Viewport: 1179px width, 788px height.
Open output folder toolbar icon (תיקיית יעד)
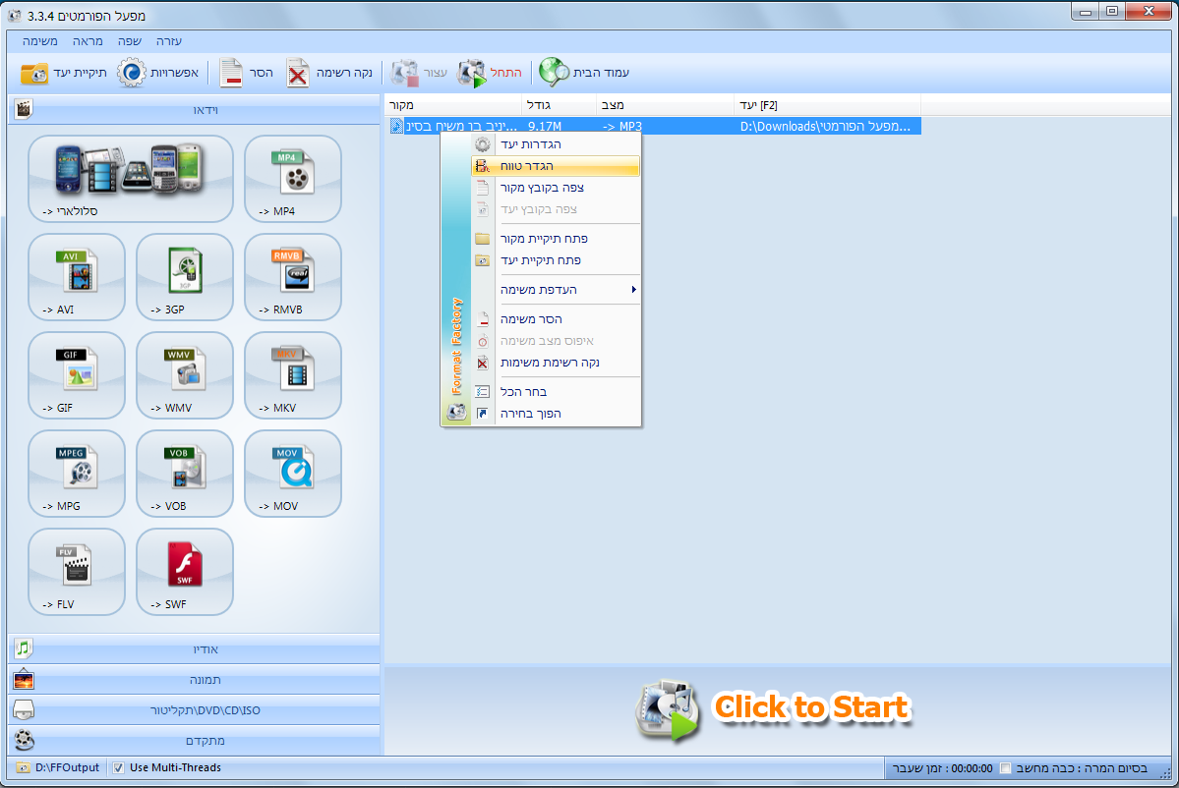coord(63,73)
